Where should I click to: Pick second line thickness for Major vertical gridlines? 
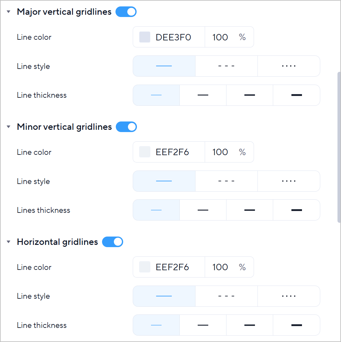tap(203, 95)
